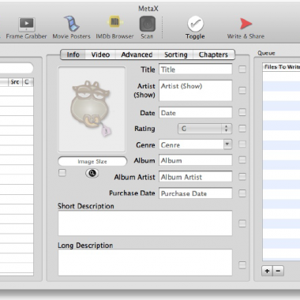Enable the Short Description checkbox

pyautogui.click(x=242, y=223)
